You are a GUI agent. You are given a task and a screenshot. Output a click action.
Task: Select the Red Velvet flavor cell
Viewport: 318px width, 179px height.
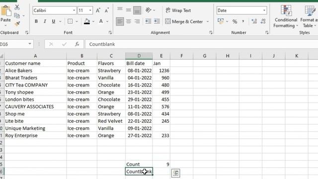111,121
